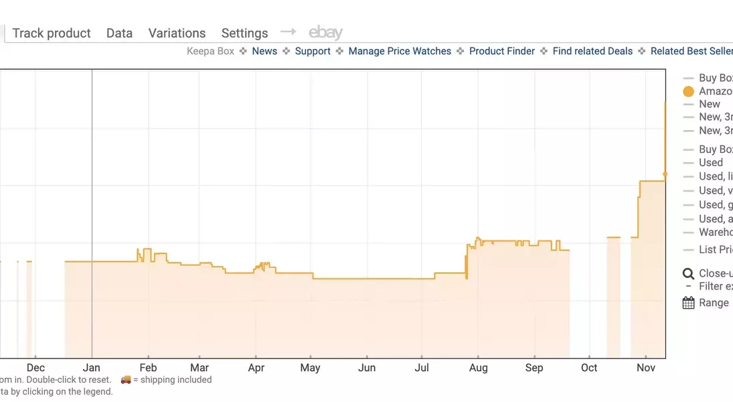The image size is (733, 402).
Task: Open the Variations tab
Action: pos(177,33)
